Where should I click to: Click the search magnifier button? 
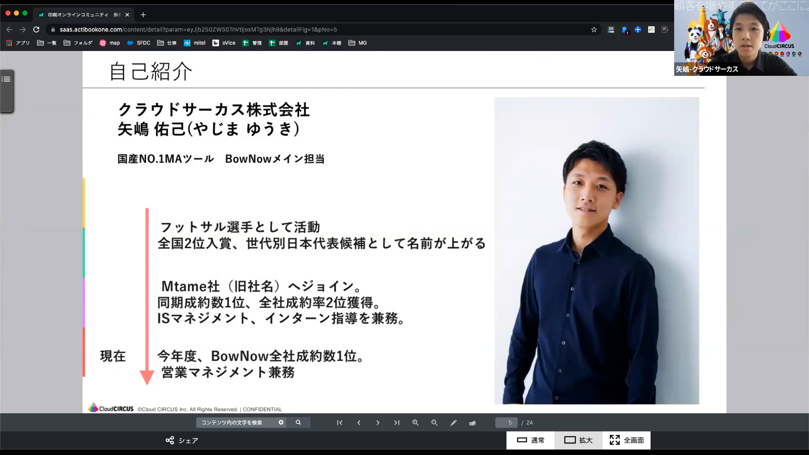pos(298,423)
